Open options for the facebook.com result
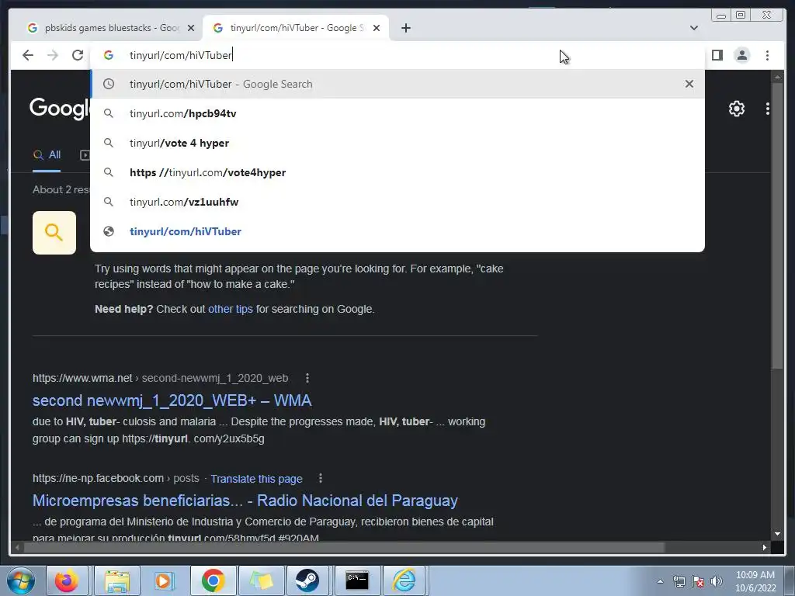 click(321, 478)
